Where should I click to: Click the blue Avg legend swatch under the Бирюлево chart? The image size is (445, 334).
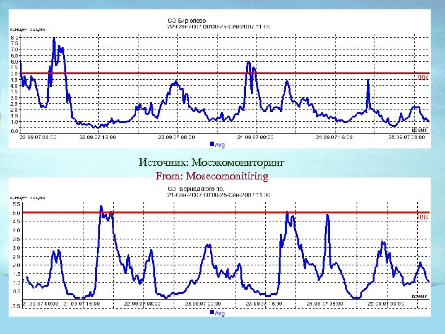(x=212, y=144)
